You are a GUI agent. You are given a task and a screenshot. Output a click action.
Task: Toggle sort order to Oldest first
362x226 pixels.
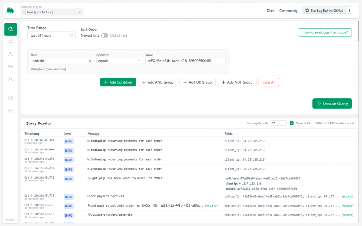[x=104, y=35]
